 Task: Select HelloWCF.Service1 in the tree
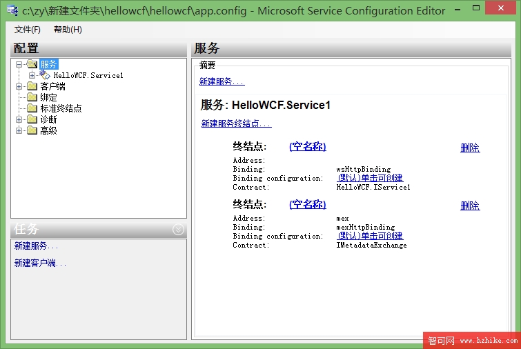tap(88, 75)
